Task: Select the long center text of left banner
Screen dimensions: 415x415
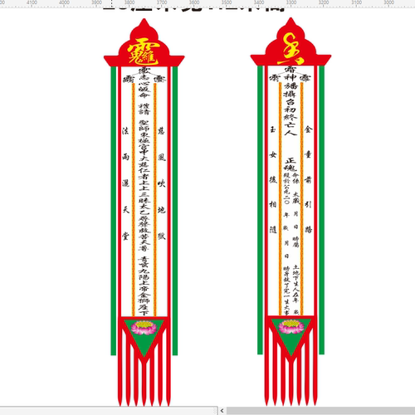Action: pos(144,191)
